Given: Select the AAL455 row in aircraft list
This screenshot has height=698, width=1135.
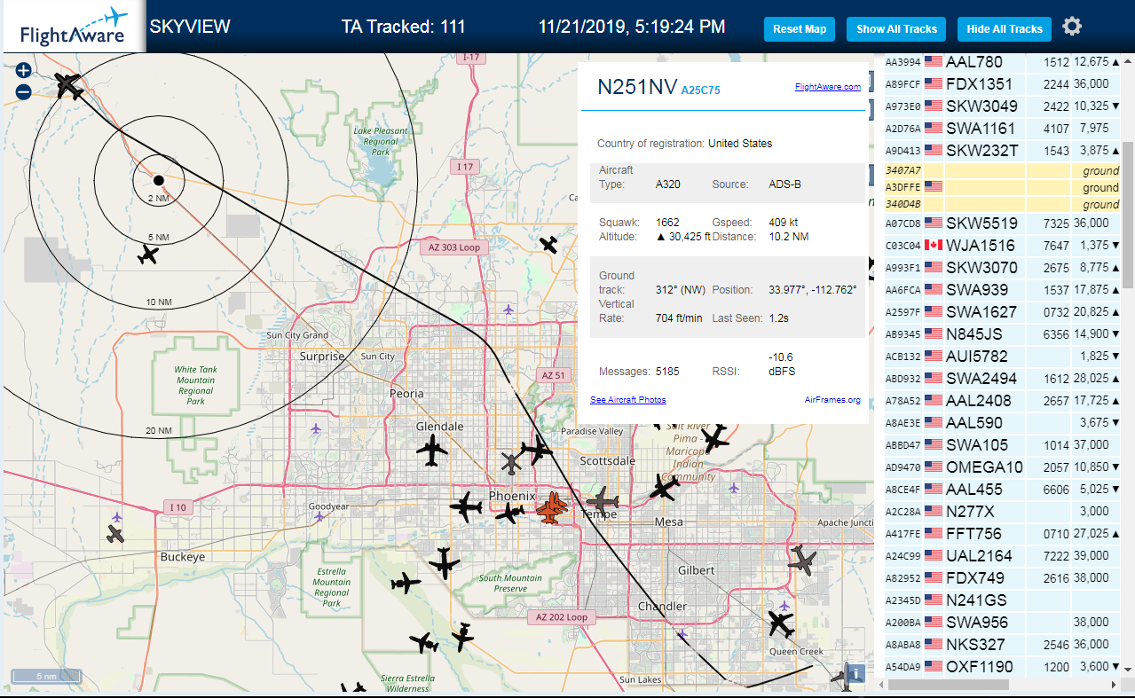Looking at the screenshot, I should [x=1002, y=490].
